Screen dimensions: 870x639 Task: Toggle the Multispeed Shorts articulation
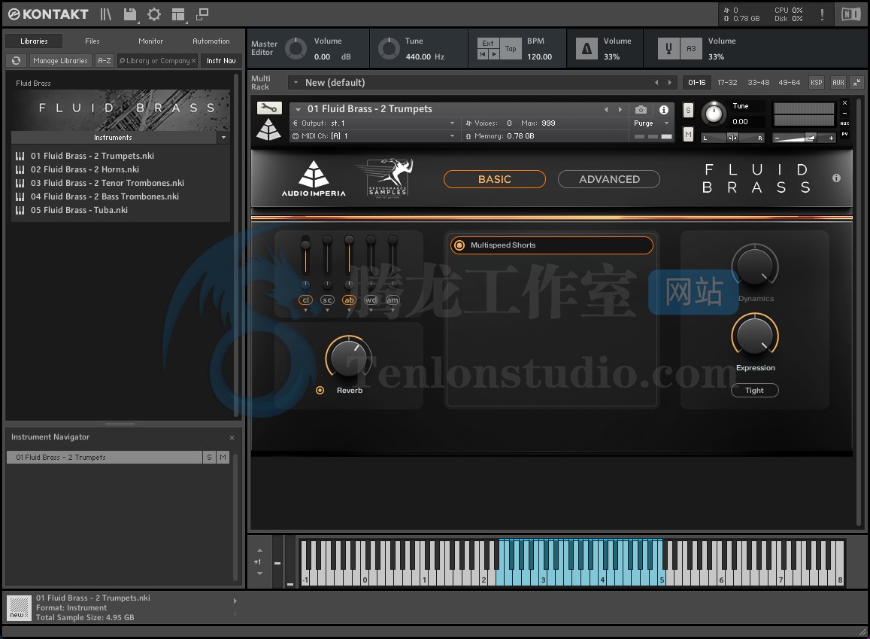[459, 245]
